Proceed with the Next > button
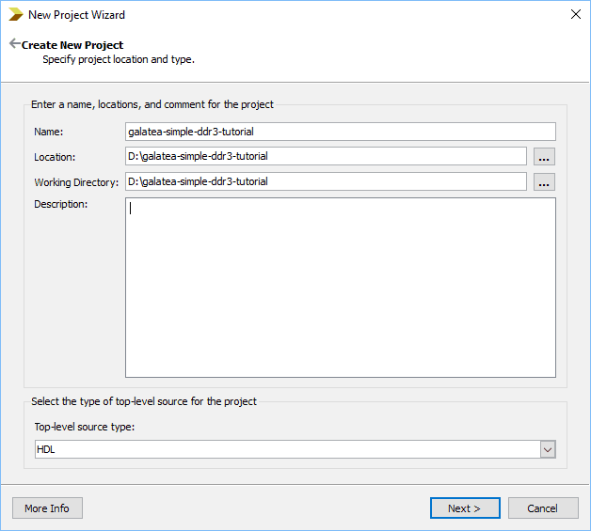Viewport: 591px width, 531px height. (464, 508)
